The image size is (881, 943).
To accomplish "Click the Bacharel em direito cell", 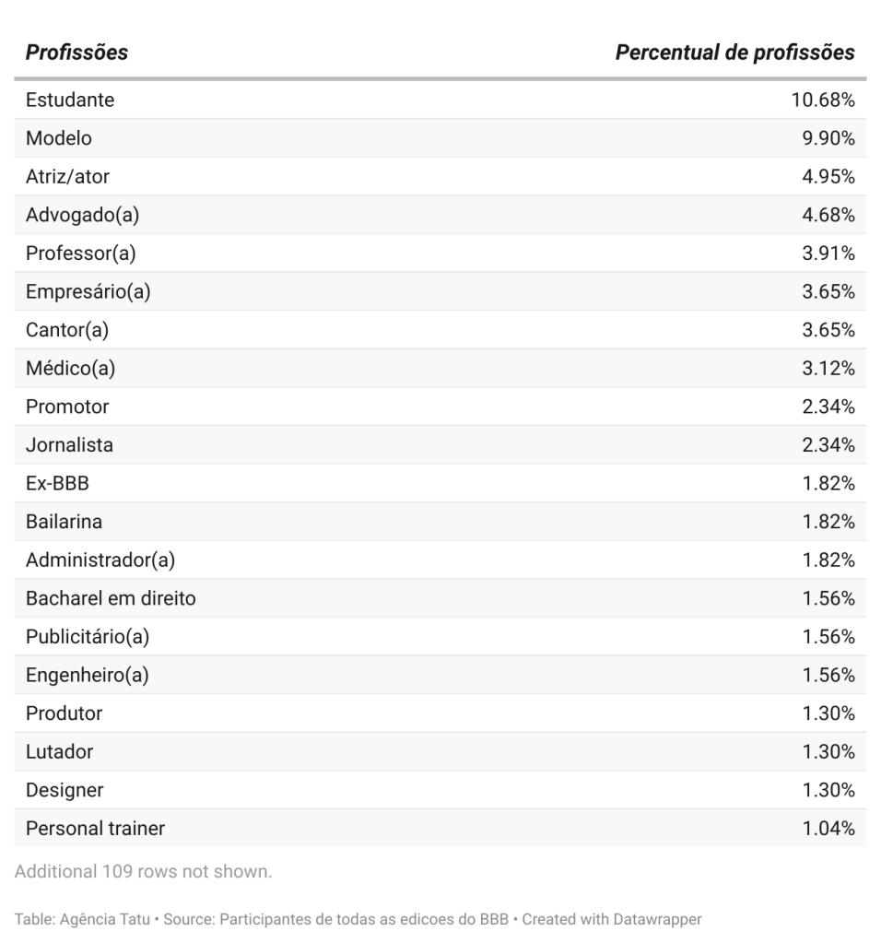I will pos(111,598).
